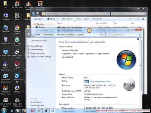151x113 pixels.
Task: Select Control Panel in the breadcrumb
Action: click(x=48, y=35)
